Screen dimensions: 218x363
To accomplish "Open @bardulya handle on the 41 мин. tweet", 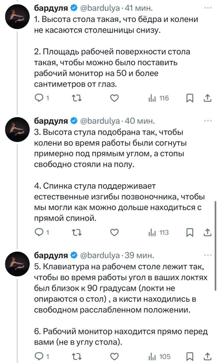I will click(99, 7).
